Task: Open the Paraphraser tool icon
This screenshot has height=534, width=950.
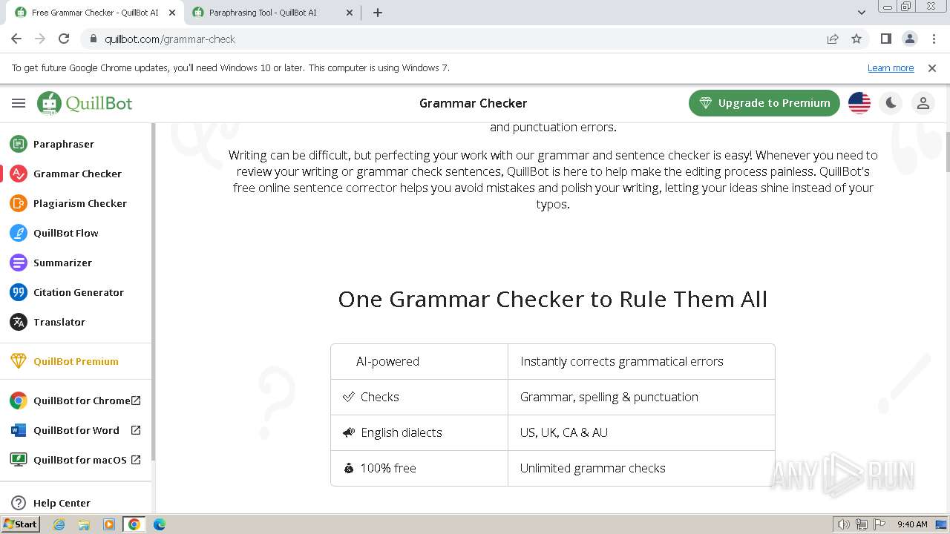Action: (19, 144)
